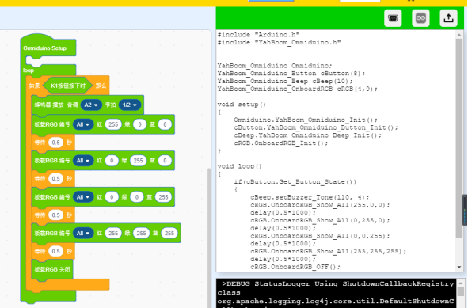This screenshot has width=468, height=308.
Task: Click the void loop() code line
Action: 239,166
